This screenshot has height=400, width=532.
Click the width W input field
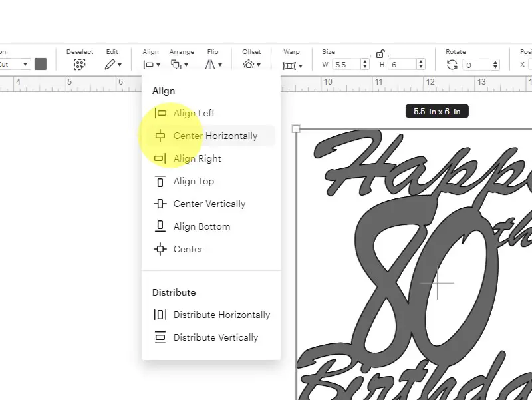point(346,64)
